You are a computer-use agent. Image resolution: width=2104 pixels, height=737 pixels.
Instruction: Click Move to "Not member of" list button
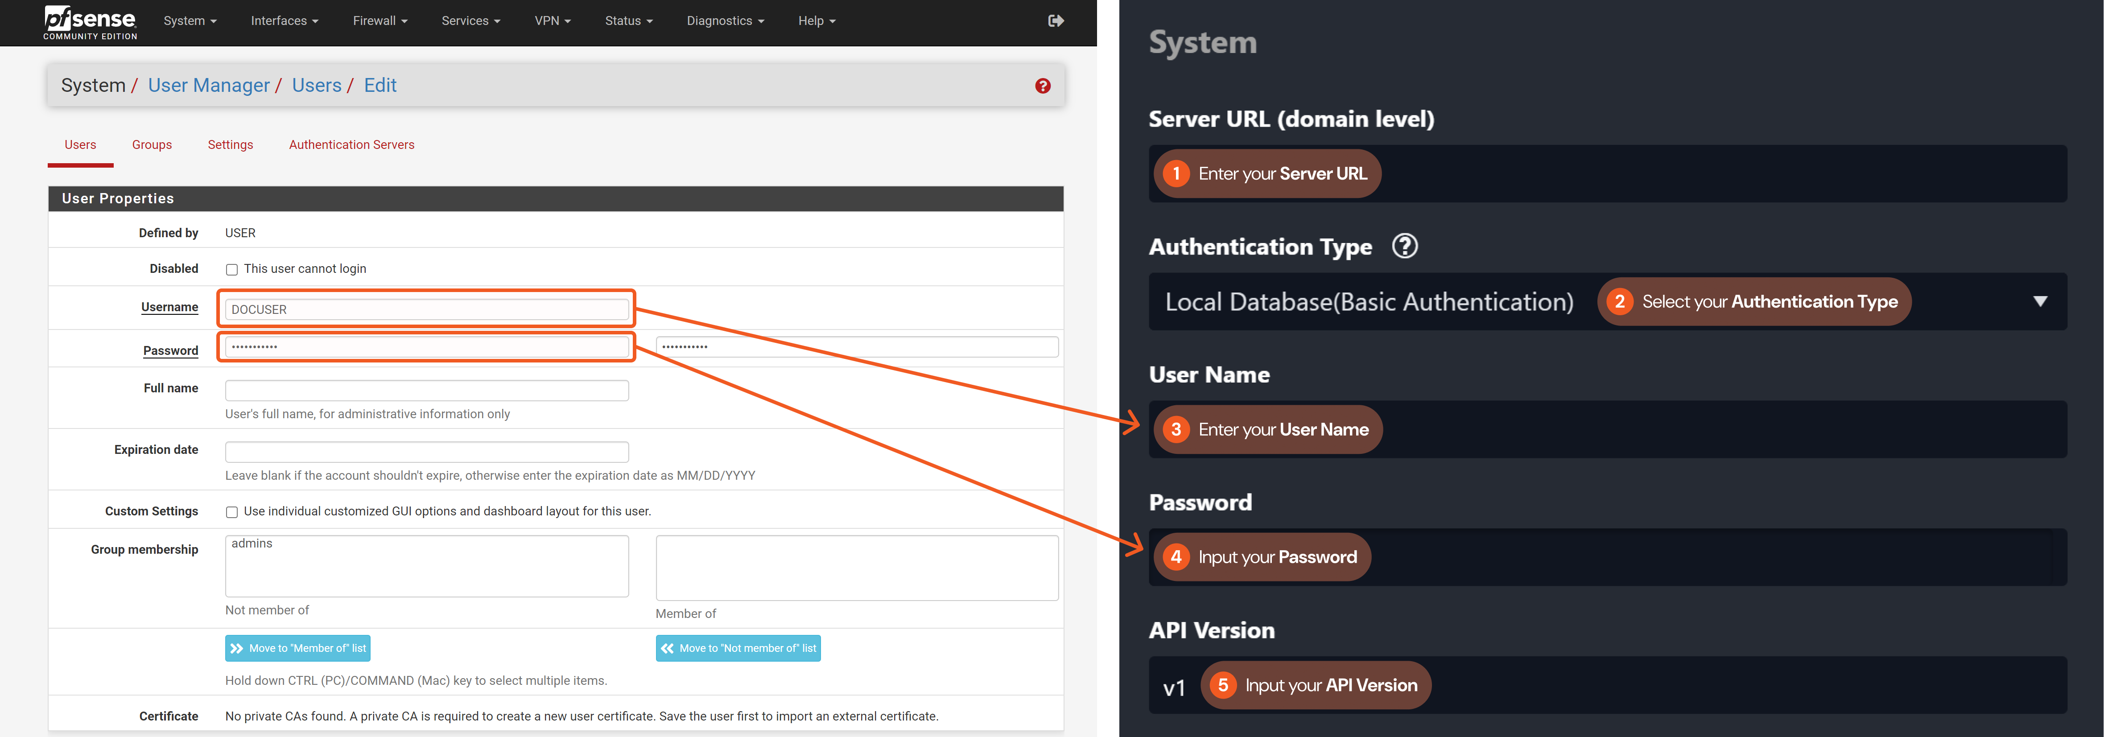click(x=738, y=648)
